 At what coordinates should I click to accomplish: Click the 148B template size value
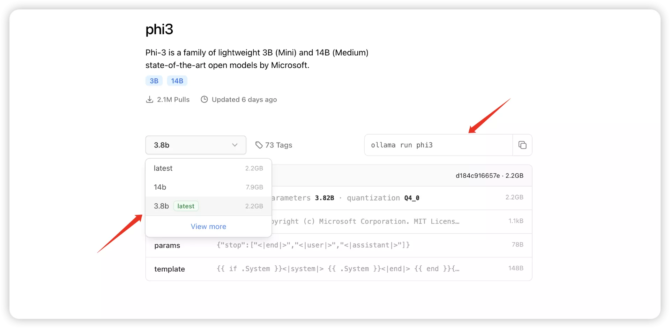pos(516,268)
